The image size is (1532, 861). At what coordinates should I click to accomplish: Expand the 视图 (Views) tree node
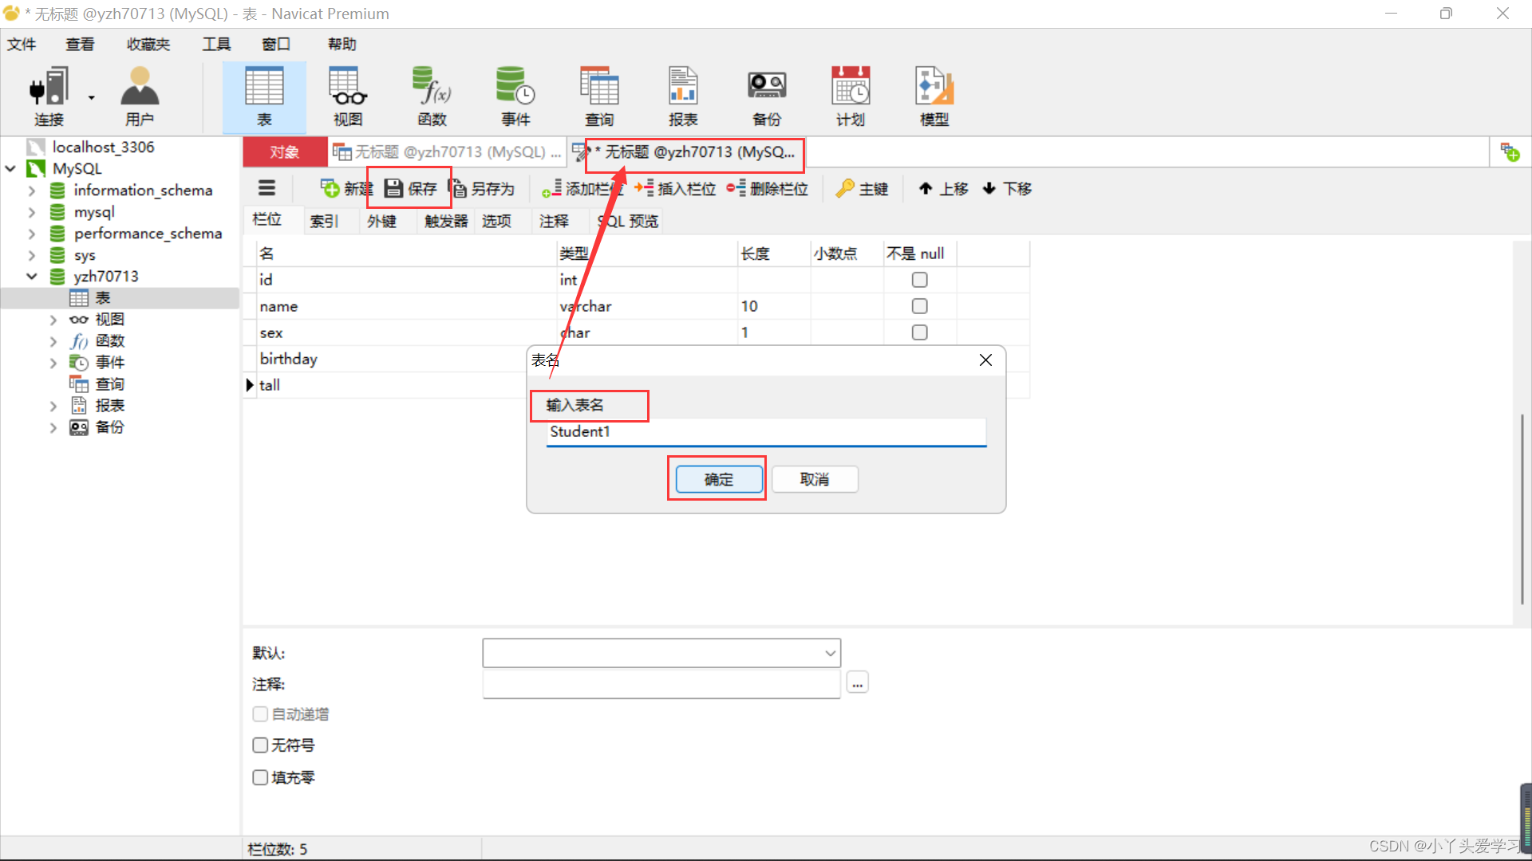point(53,320)
